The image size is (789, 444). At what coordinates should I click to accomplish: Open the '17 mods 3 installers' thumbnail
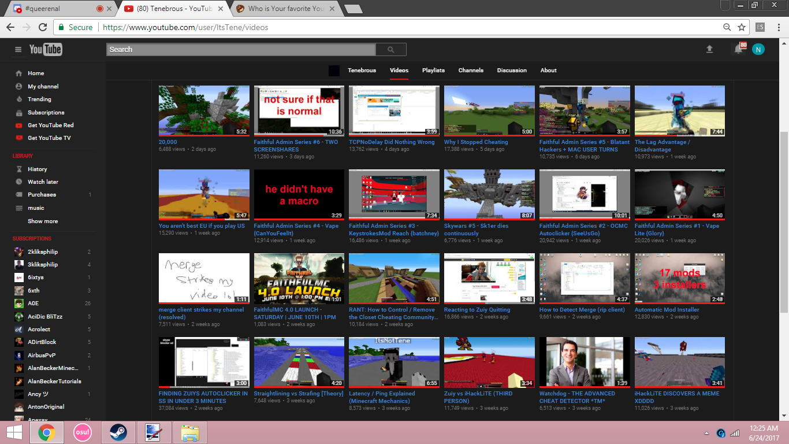point(680,279)
